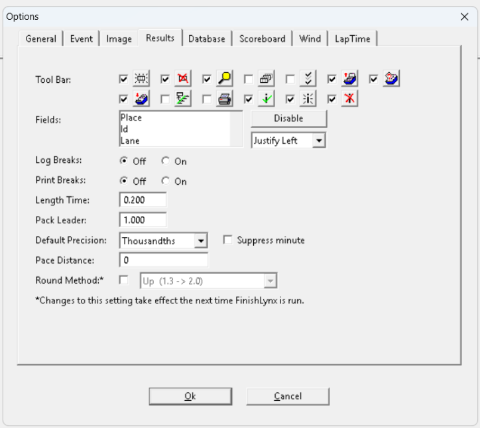The width and height of the screenshot is (480, 428).
Task: Click the Pace Distance input field
Action: click(x=164, y=260)
